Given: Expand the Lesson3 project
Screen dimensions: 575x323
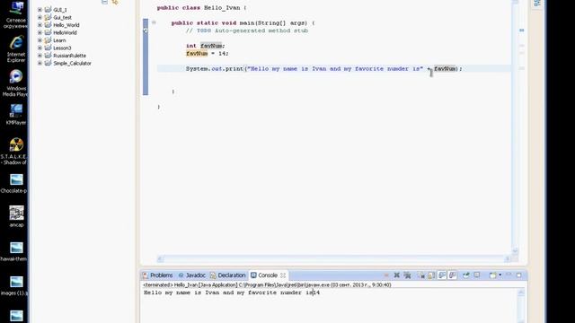Looking at the screenshot, I should coord(40,48).
